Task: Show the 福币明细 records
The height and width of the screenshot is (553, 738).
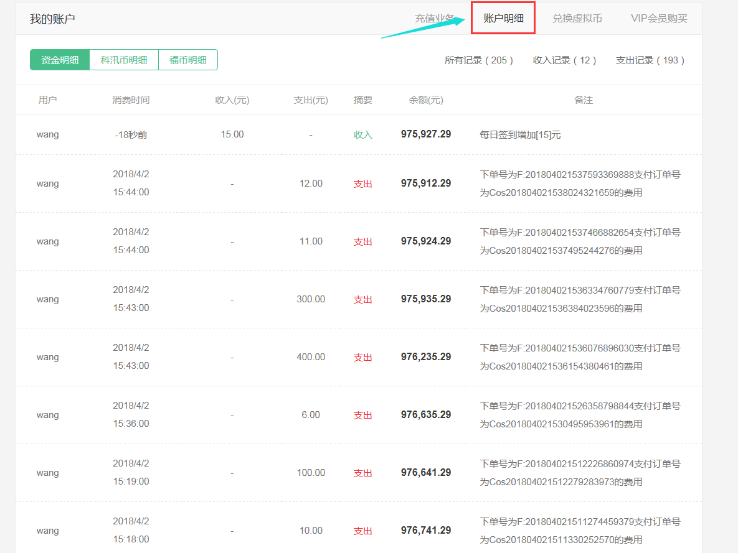Action: [188, 60]
